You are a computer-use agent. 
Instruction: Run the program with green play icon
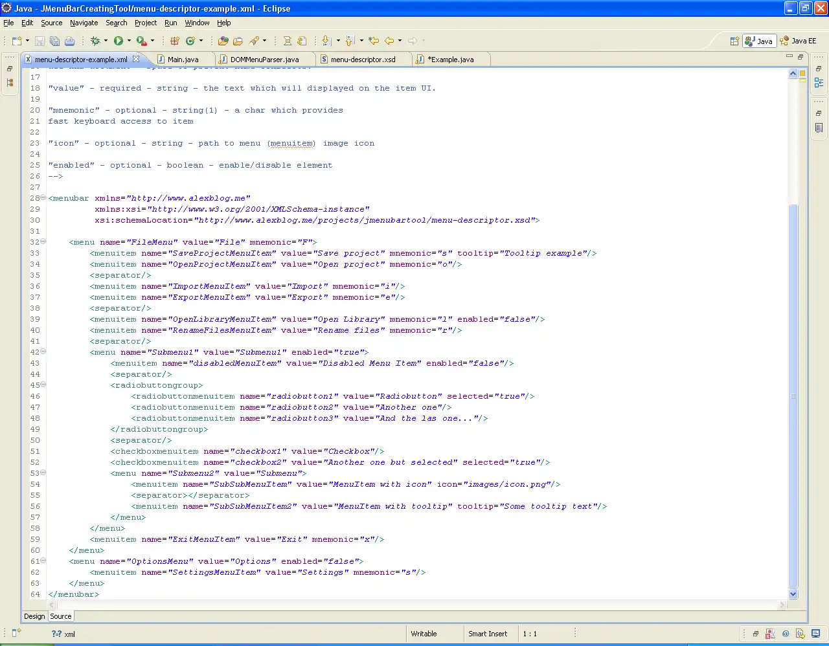(x=119, y=41)
